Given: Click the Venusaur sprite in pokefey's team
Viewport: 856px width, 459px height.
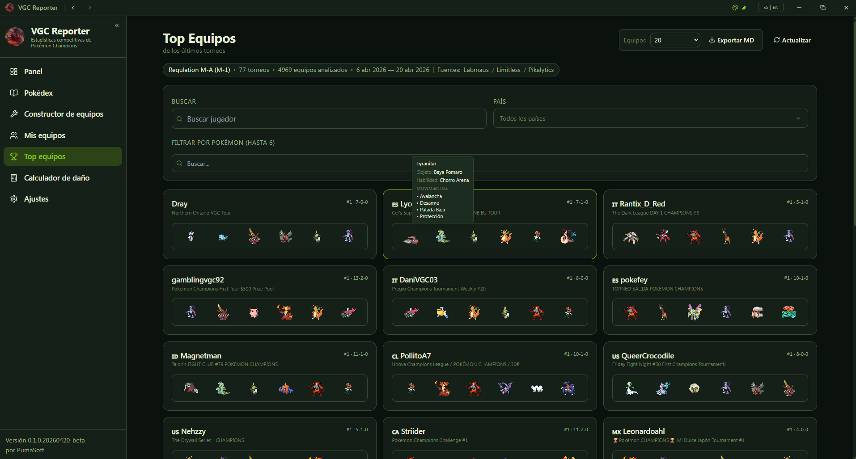Looking at the screenshot, I should [x=789, y=312].
